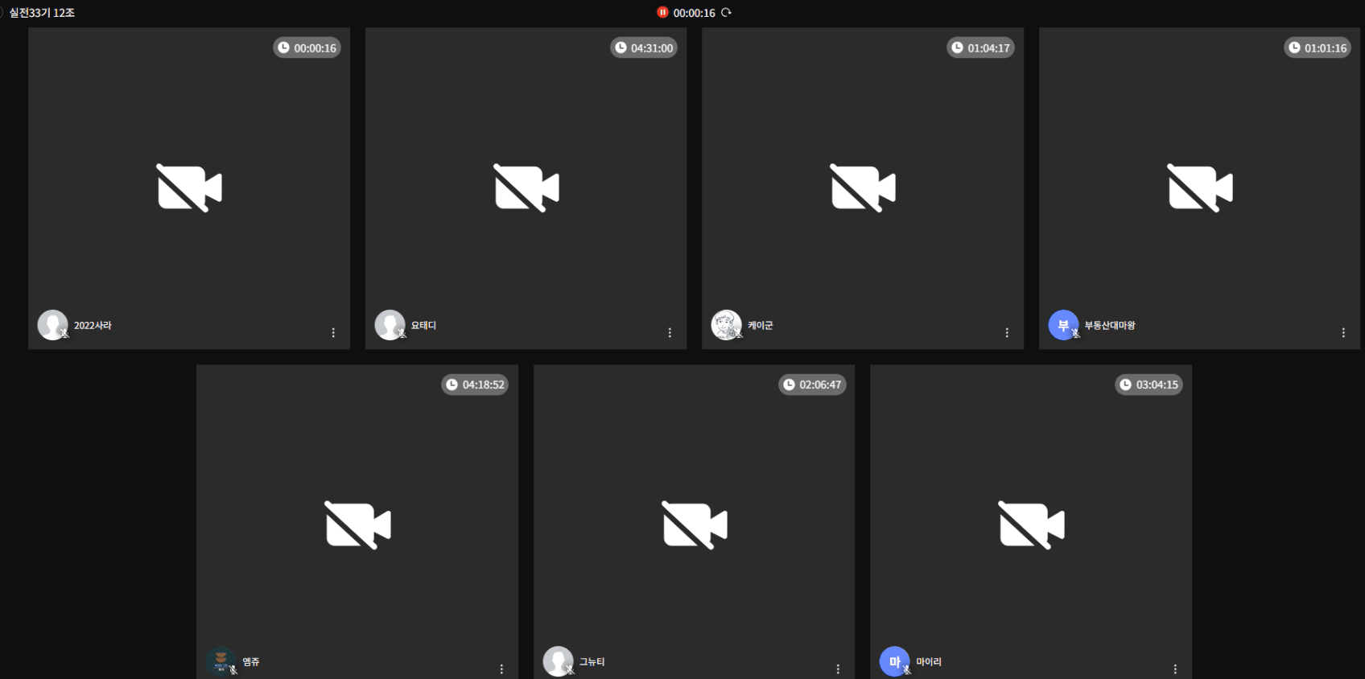Screen dimensions: 1365x679
Task: Click the red recording indicator at the top
Action: pyautogui.click(x=662, y=12)
